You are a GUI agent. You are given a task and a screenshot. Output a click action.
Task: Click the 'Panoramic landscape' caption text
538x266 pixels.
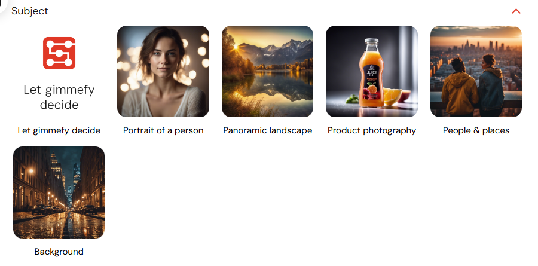[x=268, y=130]
